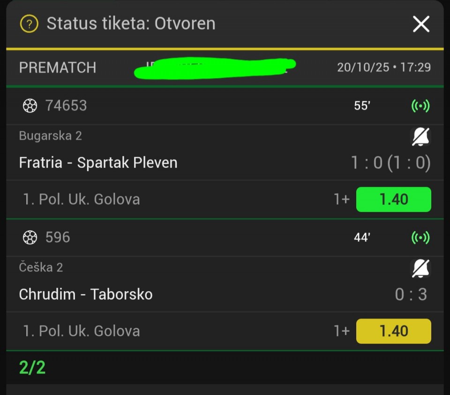Click the Bugarska 2 league label
This screenshot has width=450, height=395.
click(50, 136)
